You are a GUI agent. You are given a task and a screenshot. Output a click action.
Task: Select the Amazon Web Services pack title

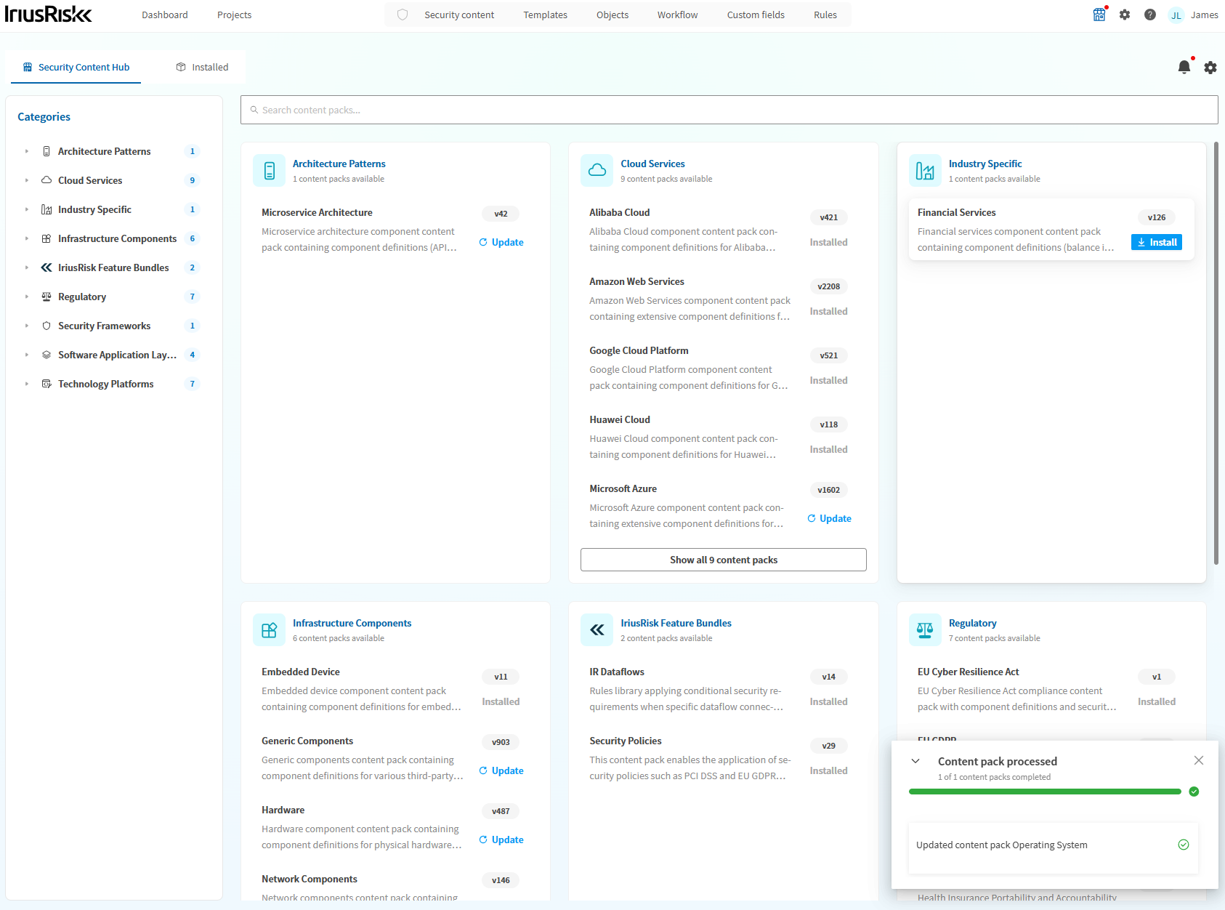pos(636,281)
